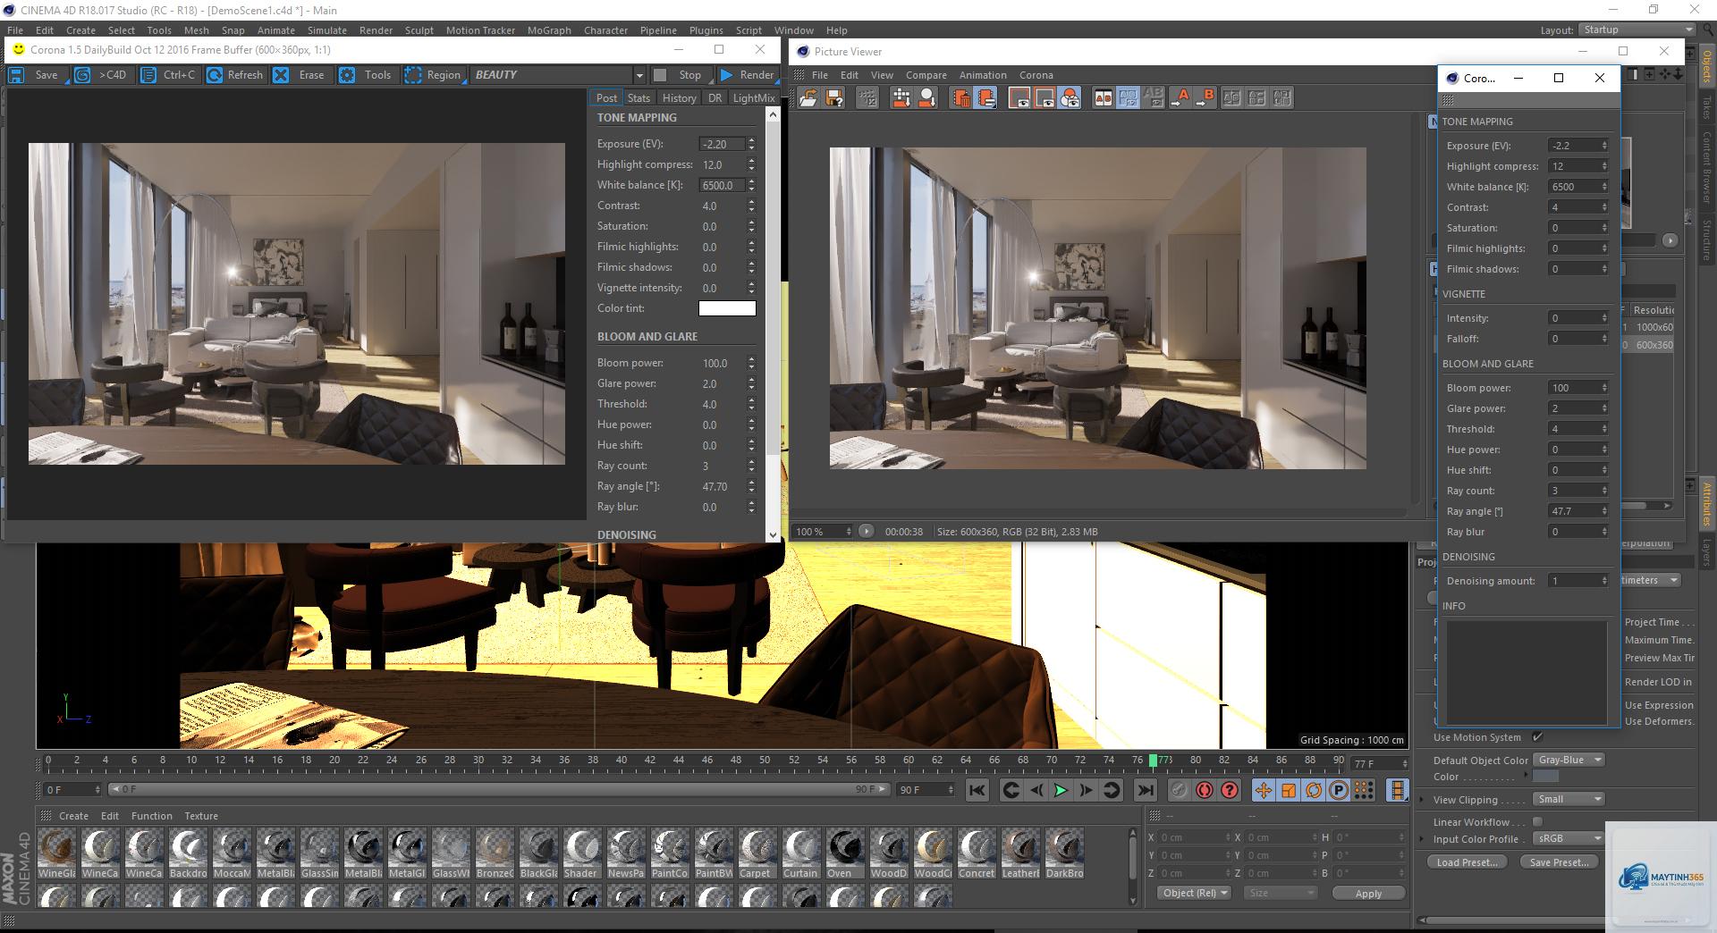Image resolution: width=1717 pixels, height=933 pixels.
Task: Open the View Clipping Small dropdown
Action: coord(1569,799)
